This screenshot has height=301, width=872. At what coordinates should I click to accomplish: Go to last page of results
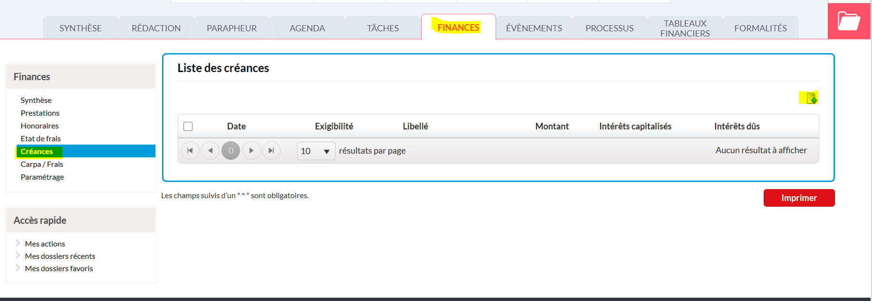[271, 151]
